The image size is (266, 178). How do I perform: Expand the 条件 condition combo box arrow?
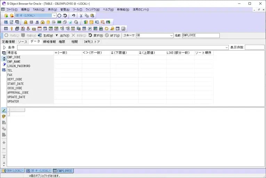(227, 47)
